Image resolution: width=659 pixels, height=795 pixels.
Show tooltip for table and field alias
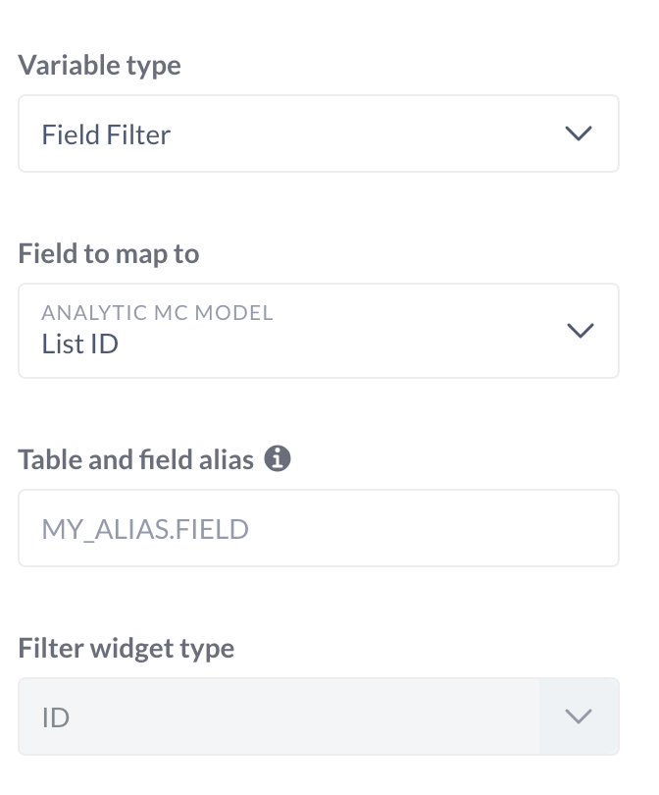point(278,458)
